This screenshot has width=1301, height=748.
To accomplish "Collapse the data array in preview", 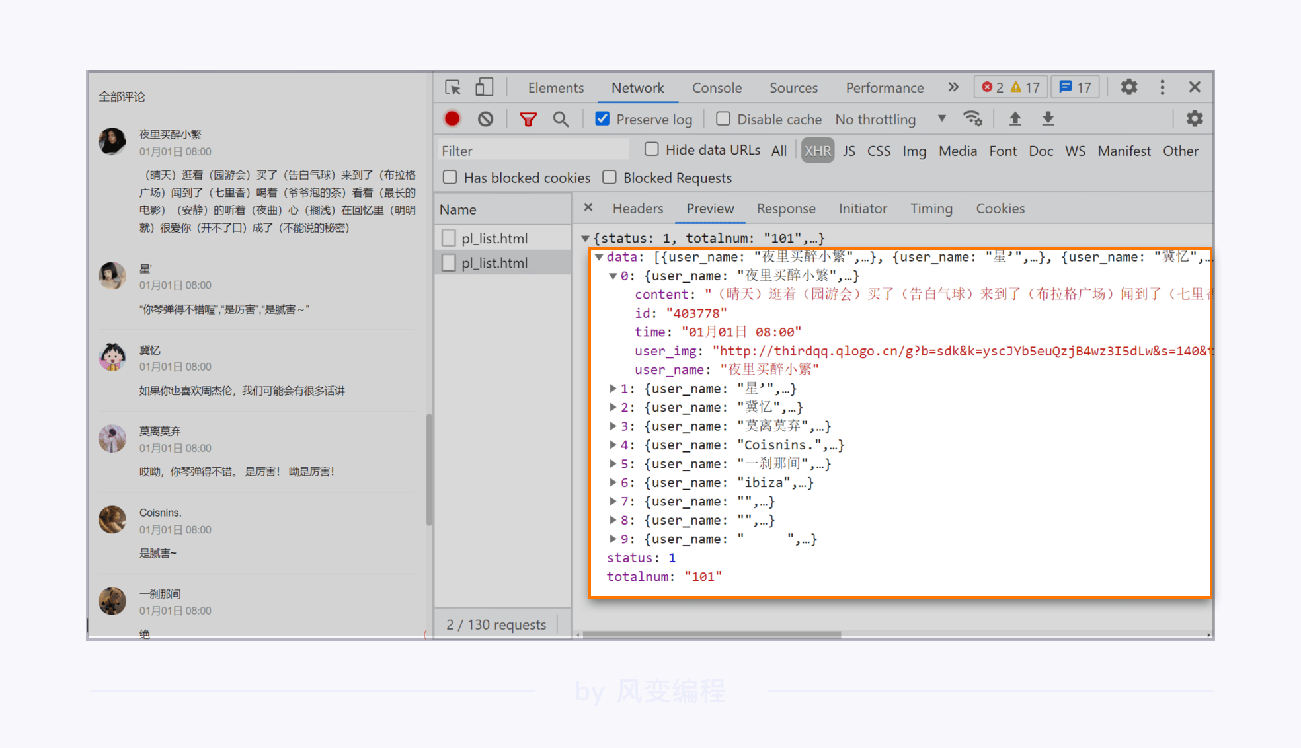I will pos(599,257).
